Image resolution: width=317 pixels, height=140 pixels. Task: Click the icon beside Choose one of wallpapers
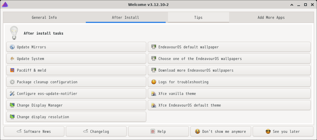pos(154,59)
